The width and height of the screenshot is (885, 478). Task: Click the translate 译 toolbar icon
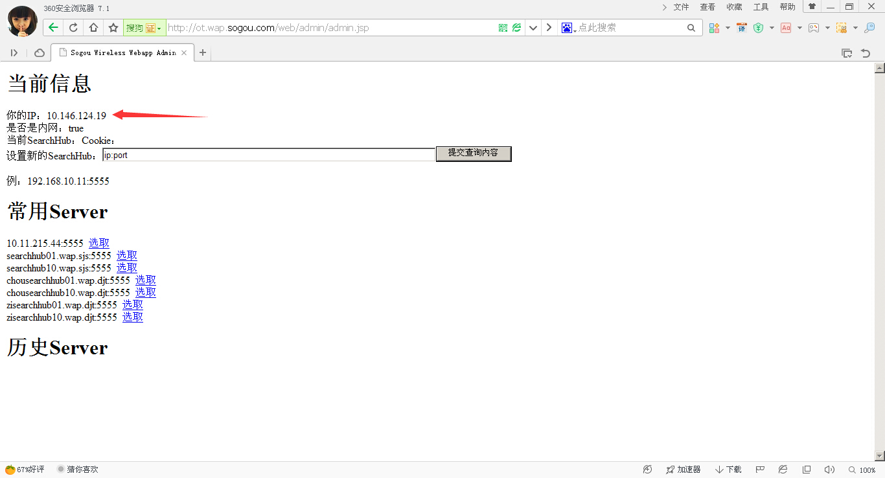tap(742, 28)
